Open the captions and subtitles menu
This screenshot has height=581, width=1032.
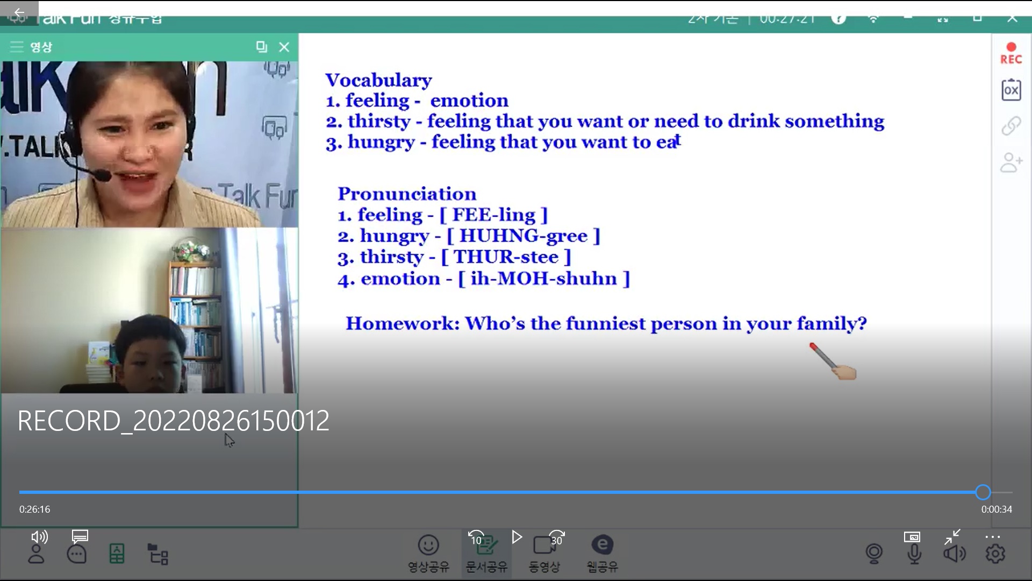click(80, 537)
